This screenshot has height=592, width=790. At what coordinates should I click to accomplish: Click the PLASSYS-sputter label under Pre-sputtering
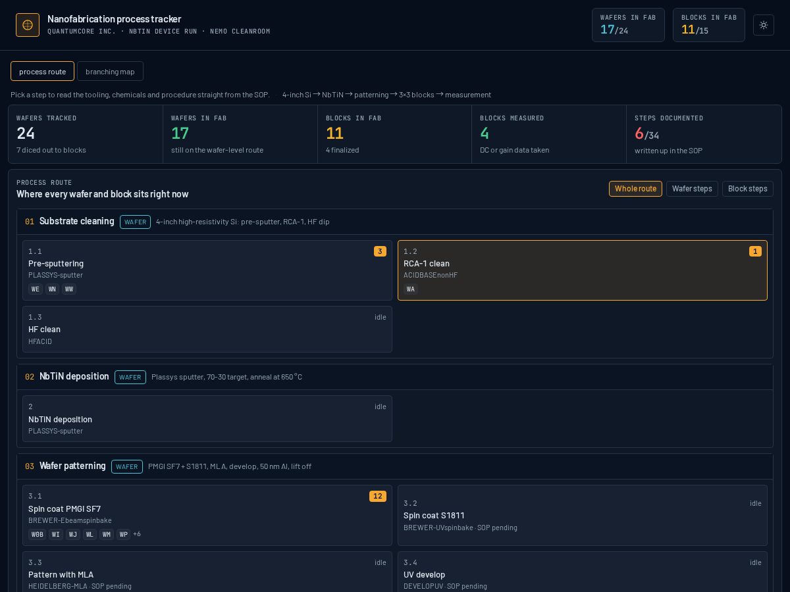point(55,275)
